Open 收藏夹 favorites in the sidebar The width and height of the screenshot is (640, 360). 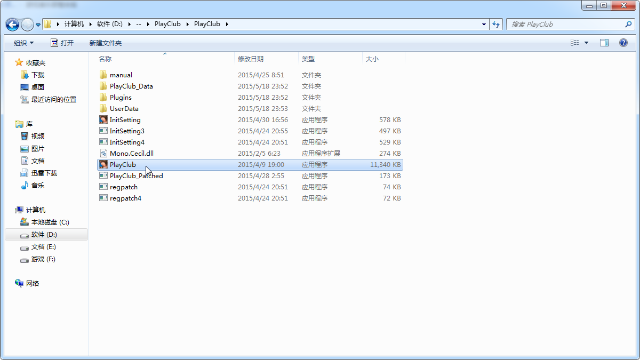click(35, 63)
